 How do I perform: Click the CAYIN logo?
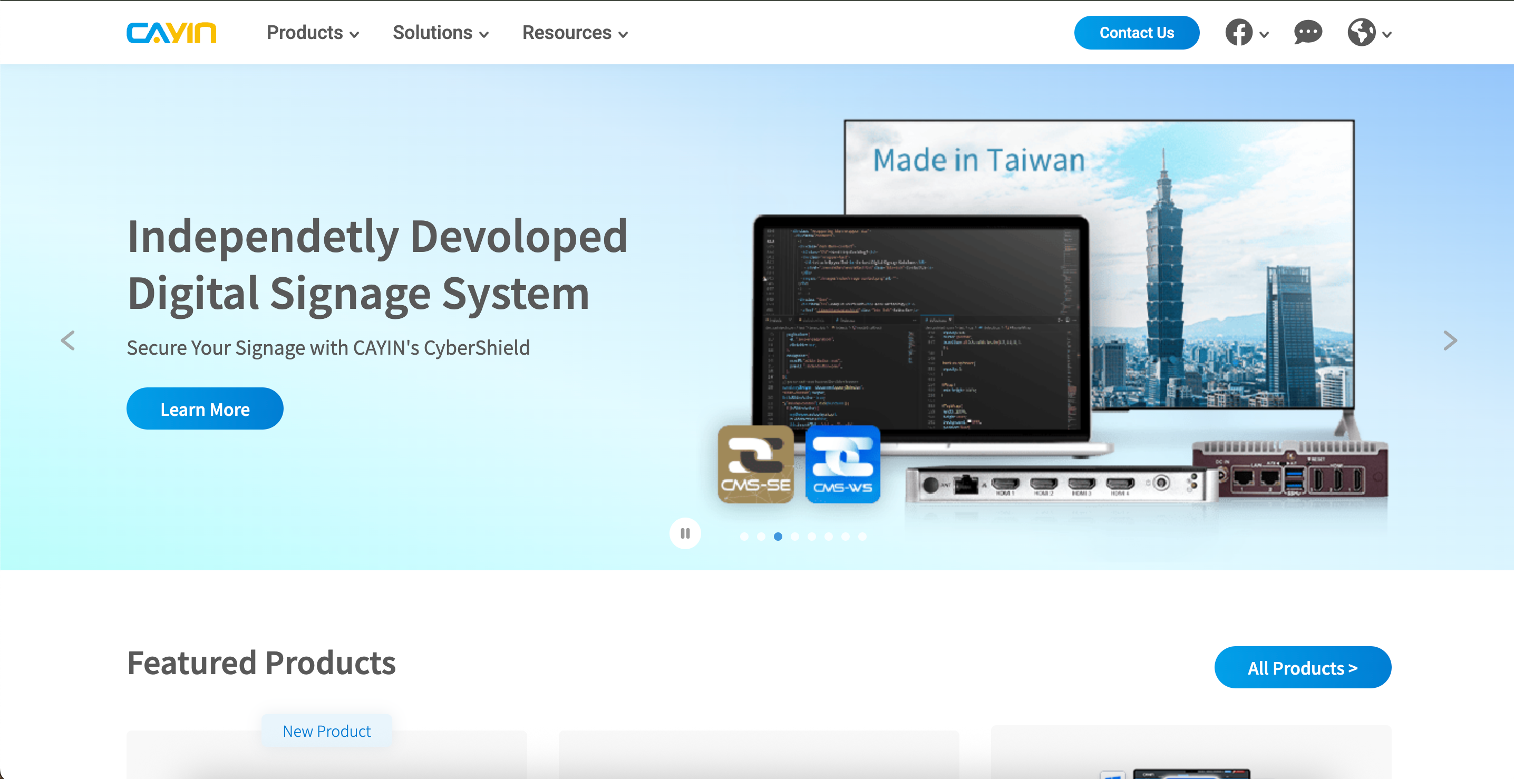click(172, 33)
